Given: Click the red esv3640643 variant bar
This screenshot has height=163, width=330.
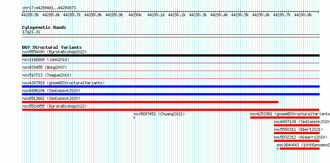Looking at the screenshot, I should 298,149.
